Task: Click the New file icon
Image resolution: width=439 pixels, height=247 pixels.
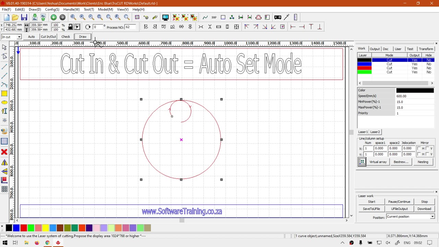Action: point(7,17)
